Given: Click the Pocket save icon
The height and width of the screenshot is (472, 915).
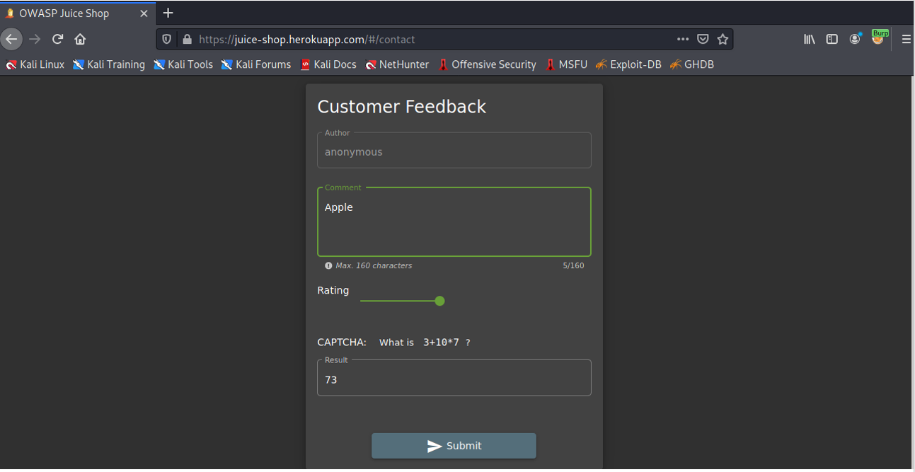Looking at the screenshot, I should (x=703, y=40).
